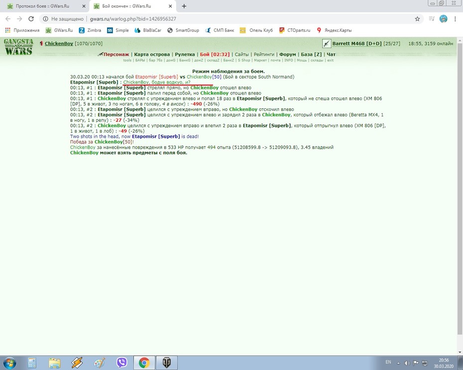The height and width of the screenshot is (370, 463).
Task: Open the media control icon in the toolbar
Action: (x=432, y=19)
